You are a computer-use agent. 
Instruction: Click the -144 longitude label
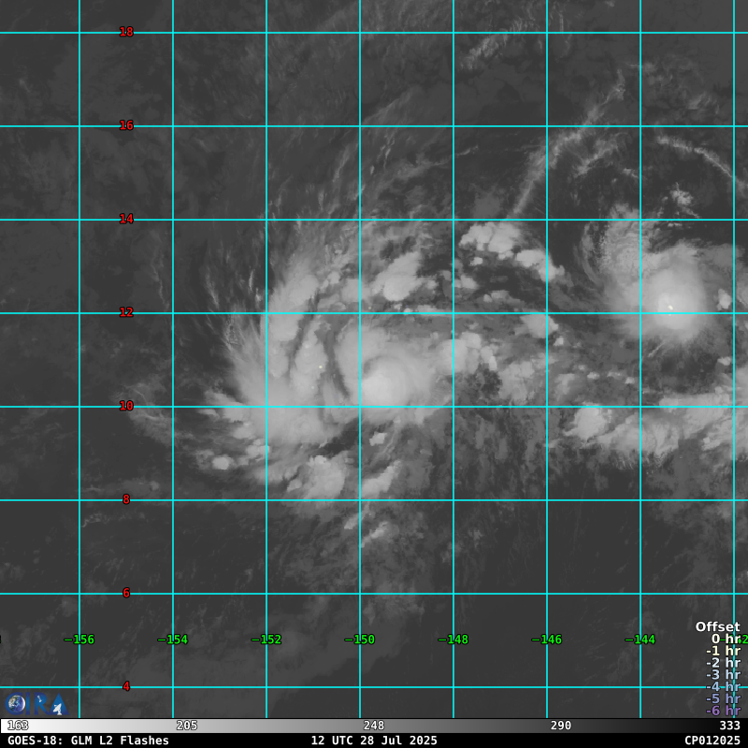pyautogui.click(x=640, y=640)
